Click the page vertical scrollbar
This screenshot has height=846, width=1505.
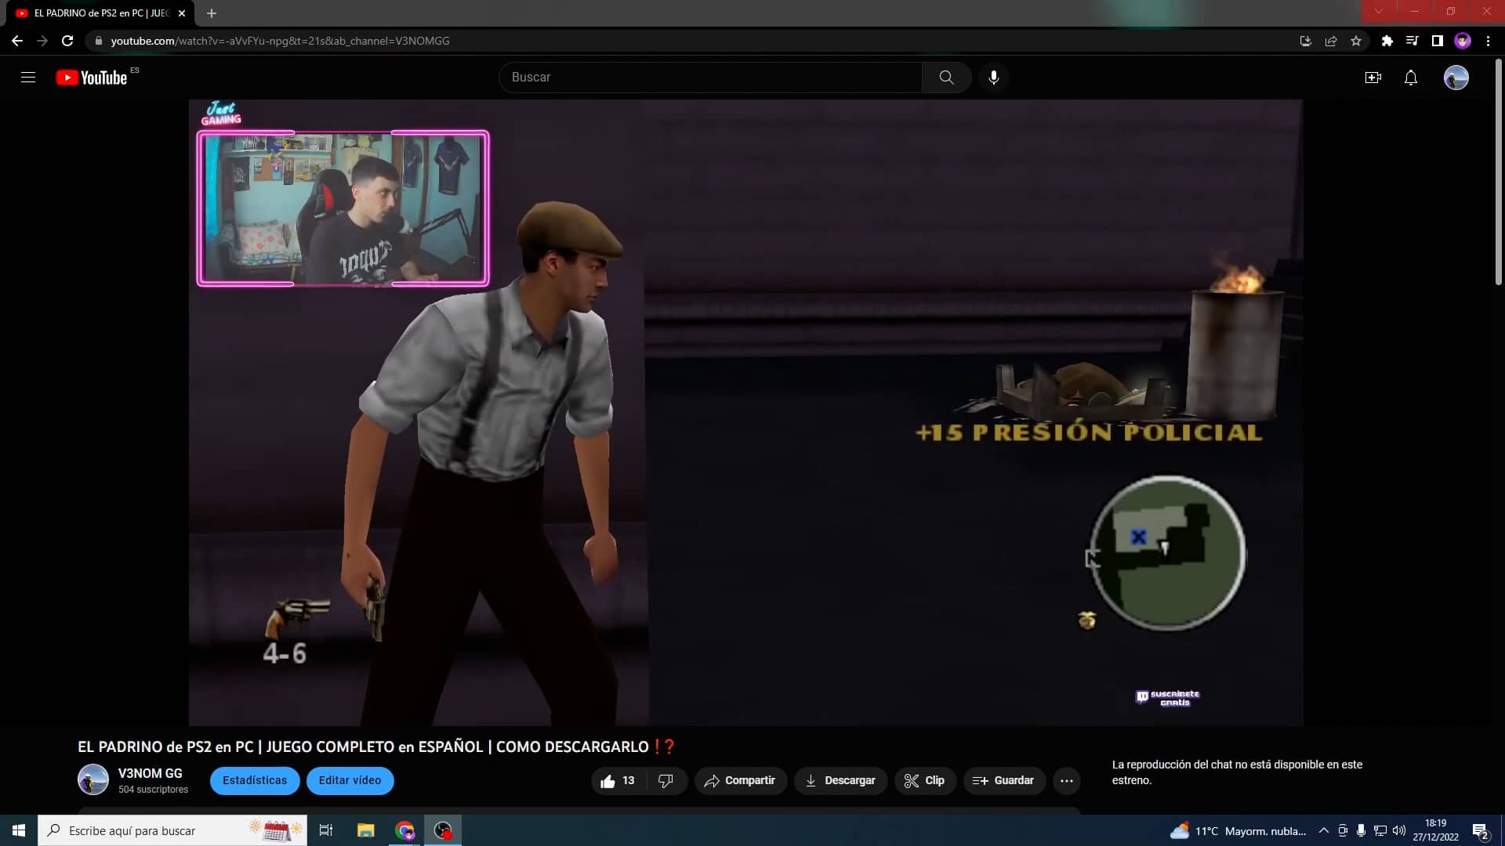pyautogui.click(x=1498, y=172)
